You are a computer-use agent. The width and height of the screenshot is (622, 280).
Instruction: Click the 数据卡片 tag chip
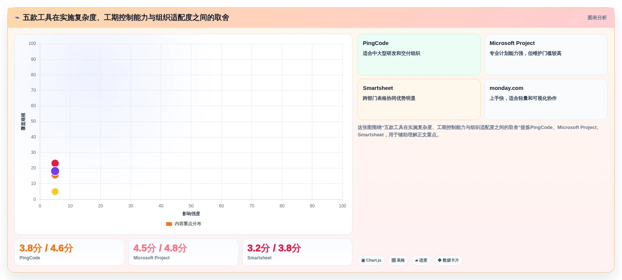click(448, 260)
